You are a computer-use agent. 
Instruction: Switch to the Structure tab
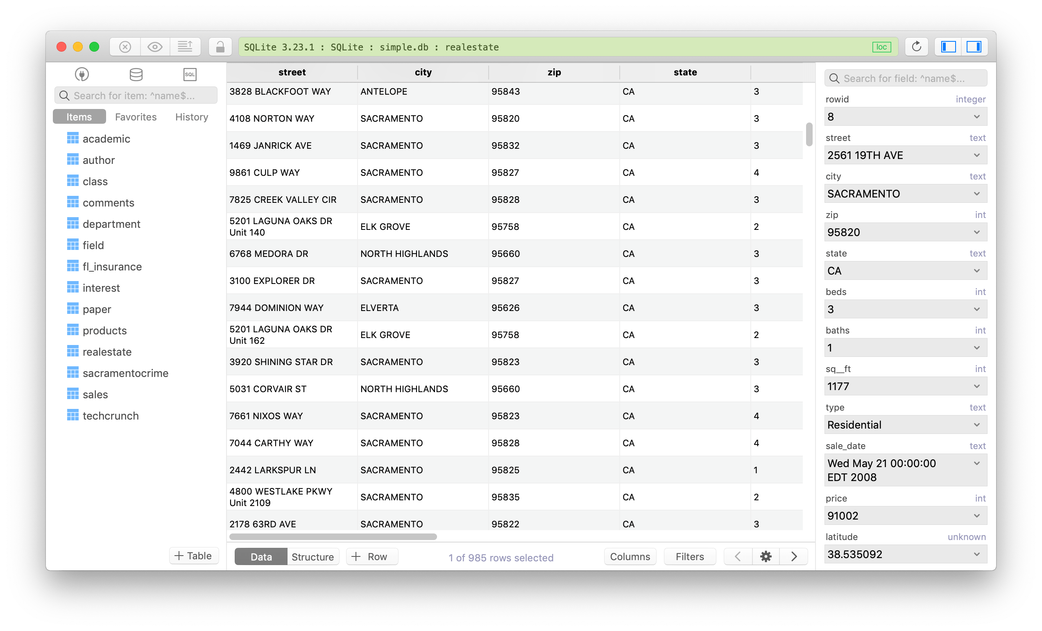(313, 556)
